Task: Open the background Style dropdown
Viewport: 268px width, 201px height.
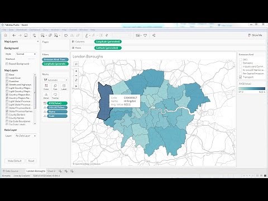Action: click(26, 54)
